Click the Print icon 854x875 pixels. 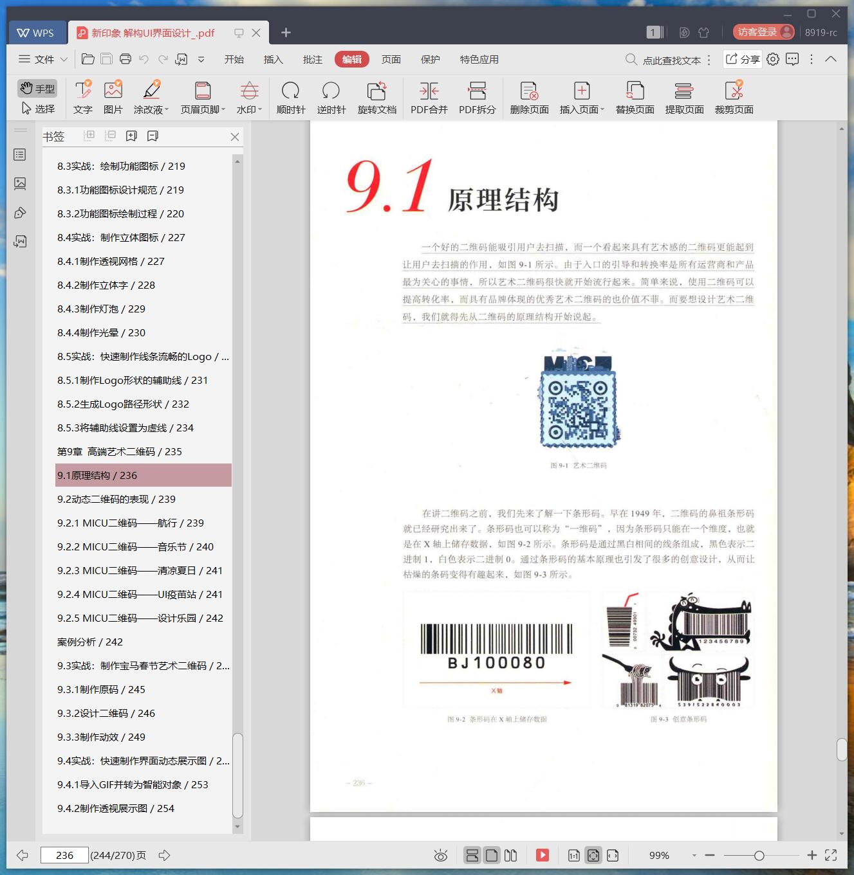click(125, 59)
